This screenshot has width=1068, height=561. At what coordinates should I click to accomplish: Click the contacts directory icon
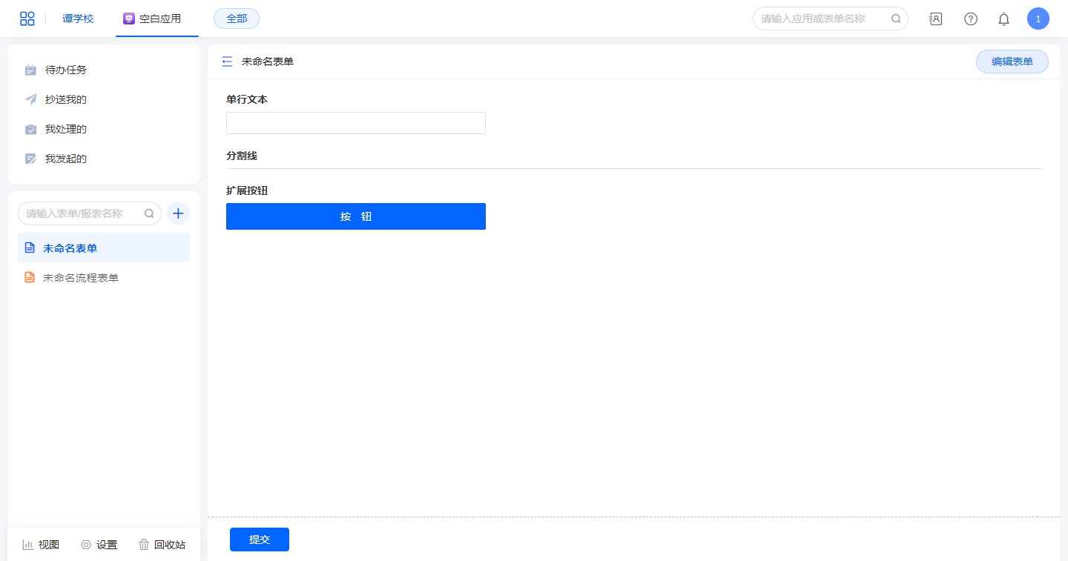click(935, 19)
